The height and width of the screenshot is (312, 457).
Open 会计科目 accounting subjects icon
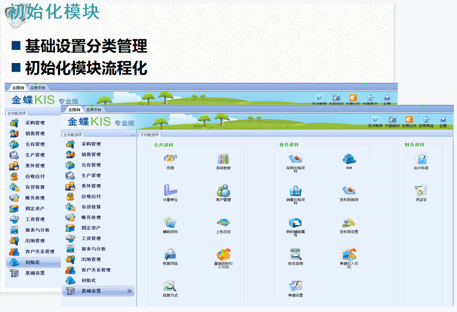coord(420,161)
